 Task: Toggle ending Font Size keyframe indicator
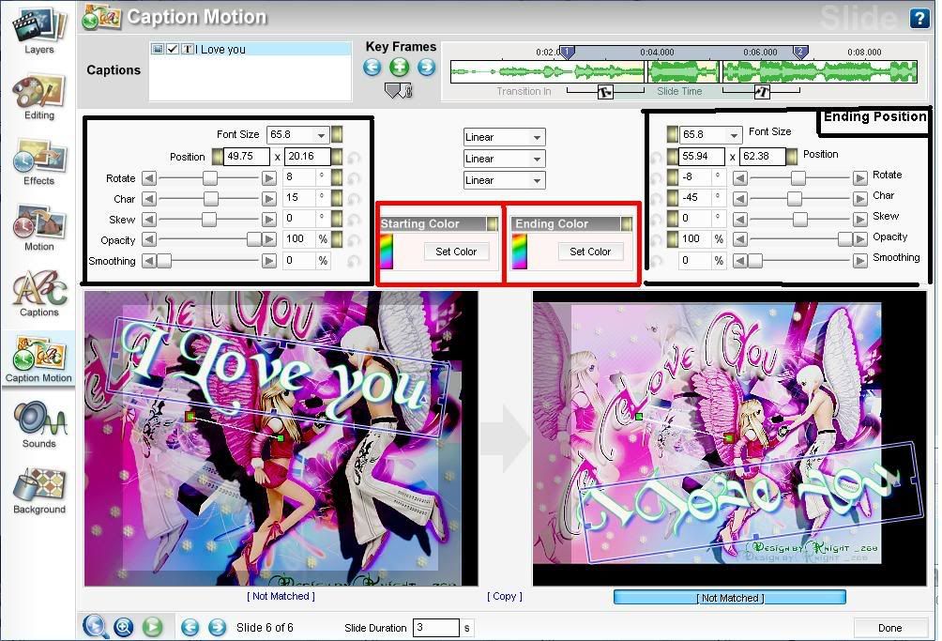pos(673,134)
